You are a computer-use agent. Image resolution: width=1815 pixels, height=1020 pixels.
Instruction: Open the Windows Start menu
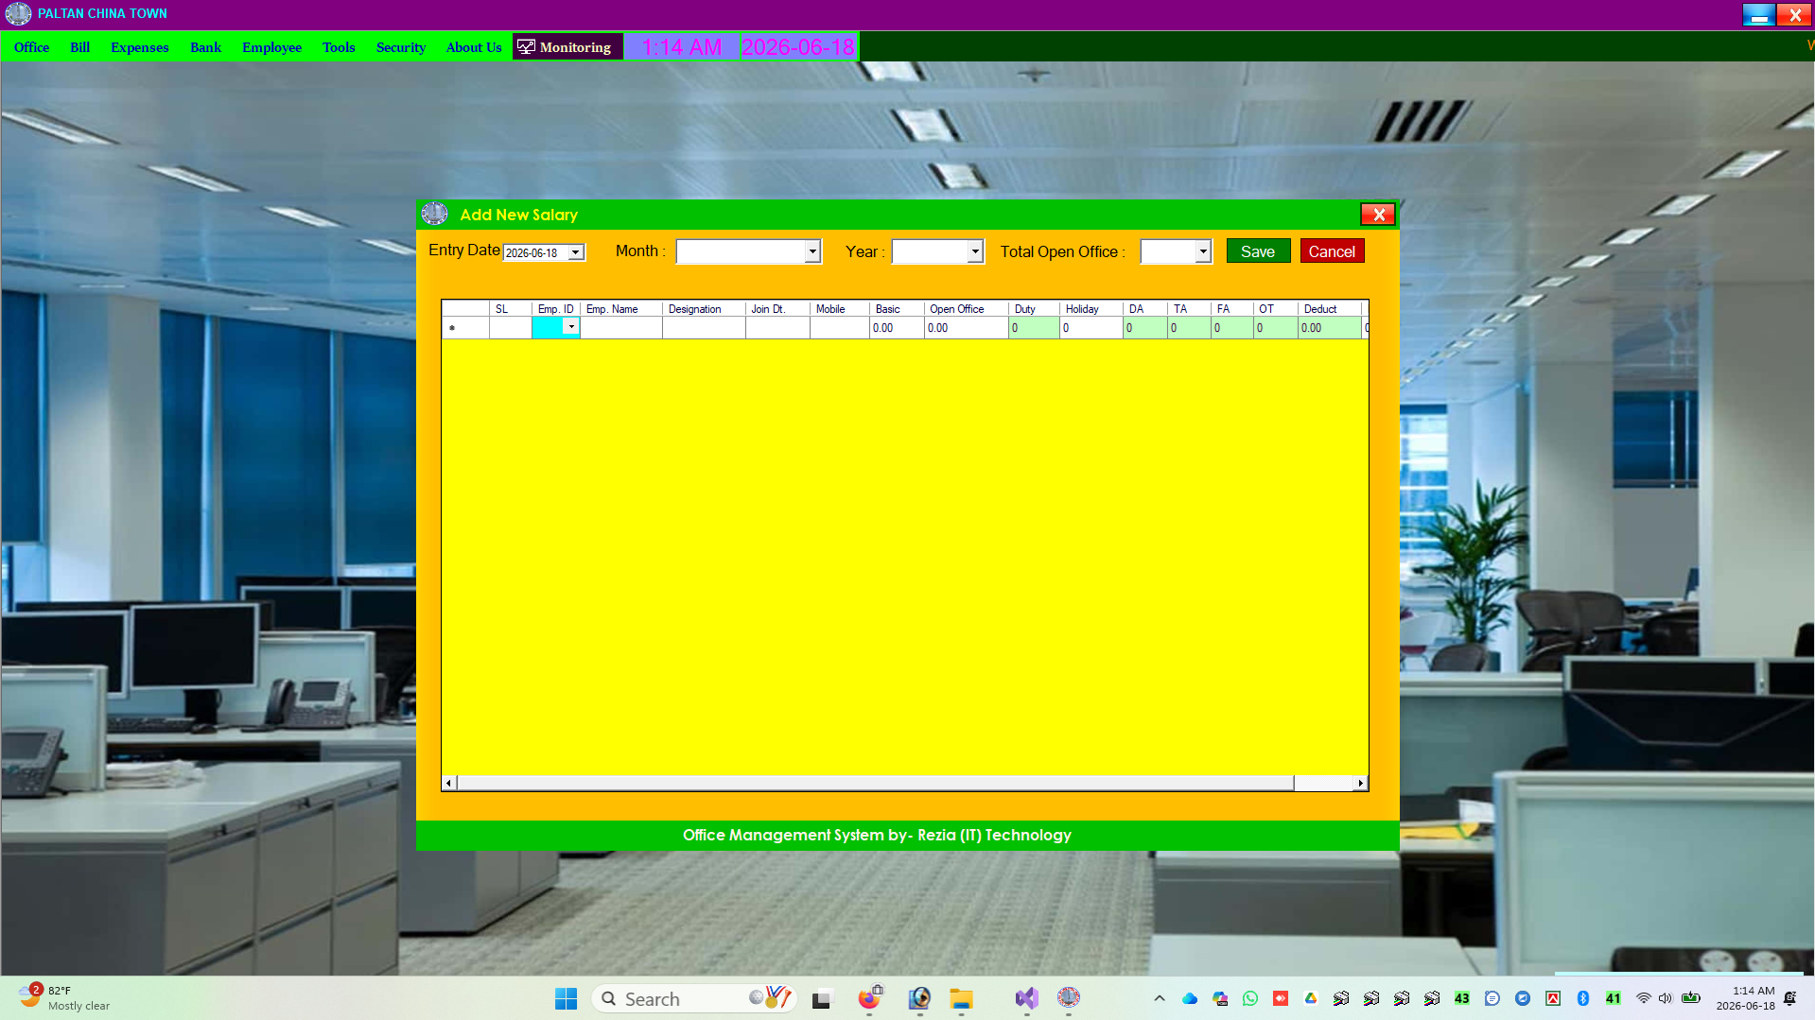566,998
